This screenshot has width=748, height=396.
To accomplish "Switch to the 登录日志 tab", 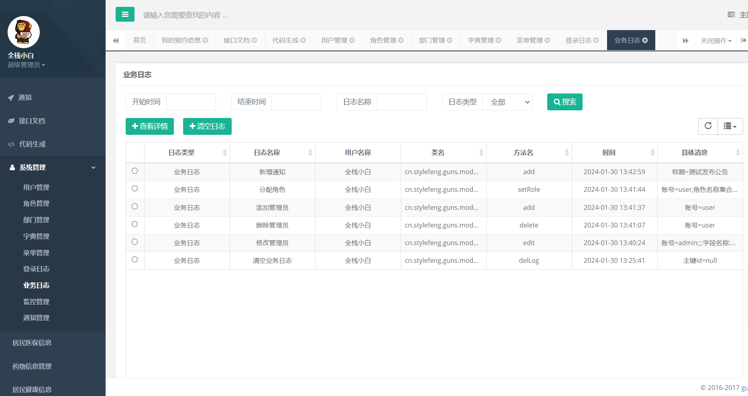I will coord(578,41).
